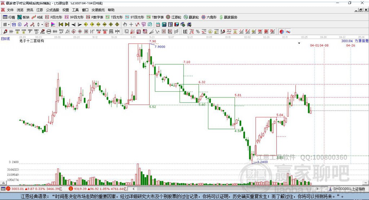Open the 江恩 menu
This screenshot has width=369, height=200.
click(x=40, y=10)
